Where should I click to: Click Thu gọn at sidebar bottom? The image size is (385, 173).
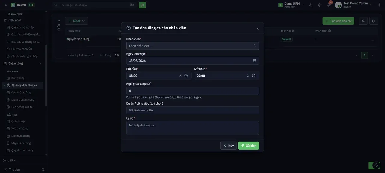pos(14,169)
